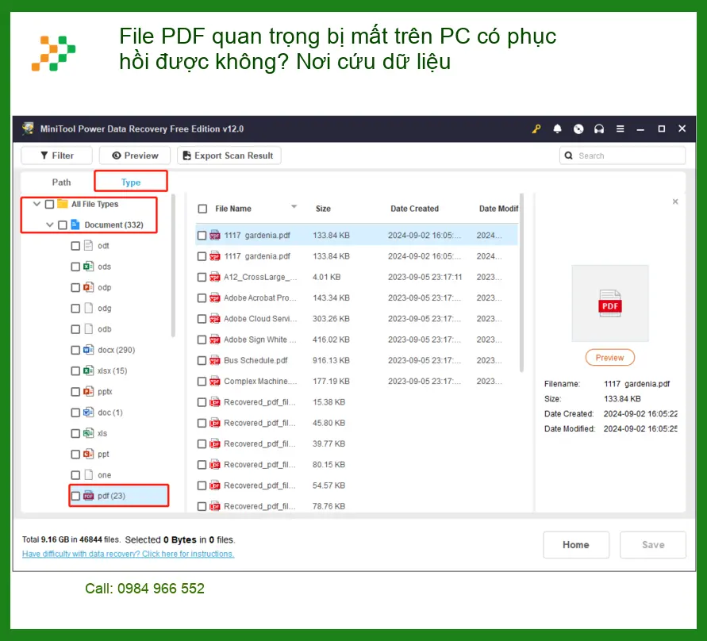707x641 pixels.
Task: Click the Document category icon
Action: click(x=75, y=225)
